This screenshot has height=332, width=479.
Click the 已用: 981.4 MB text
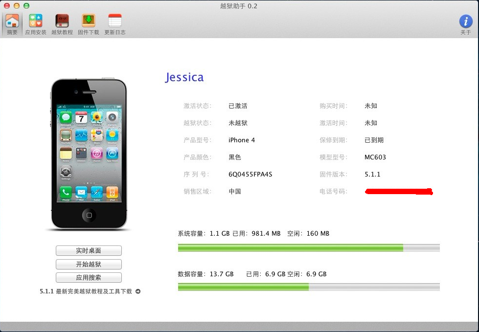coord(256,233)
